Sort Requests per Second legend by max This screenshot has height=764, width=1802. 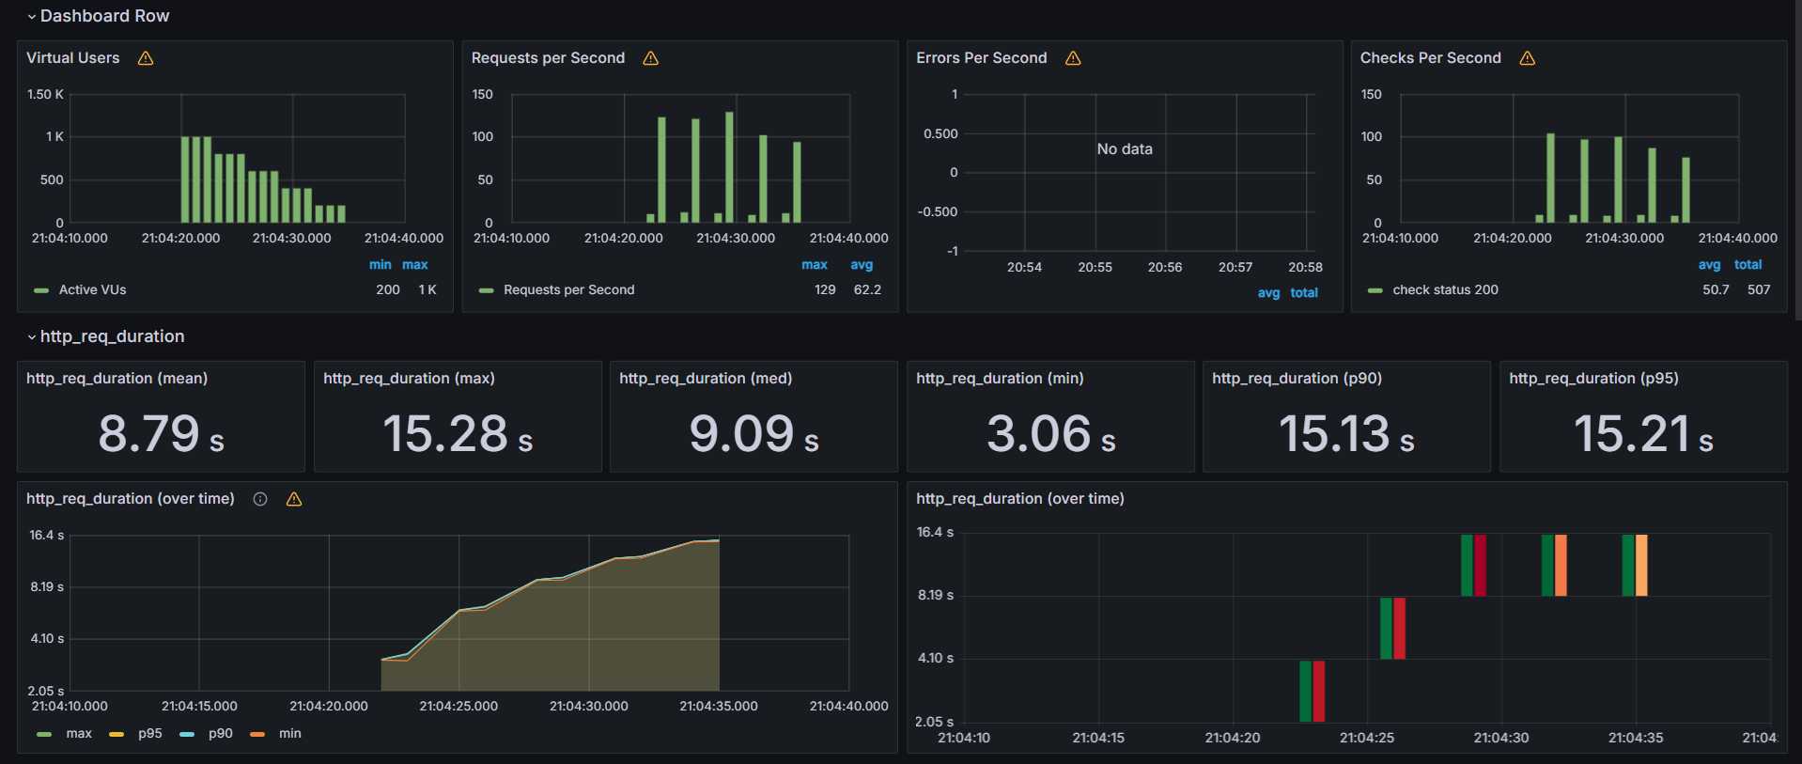tap(815, 265)
